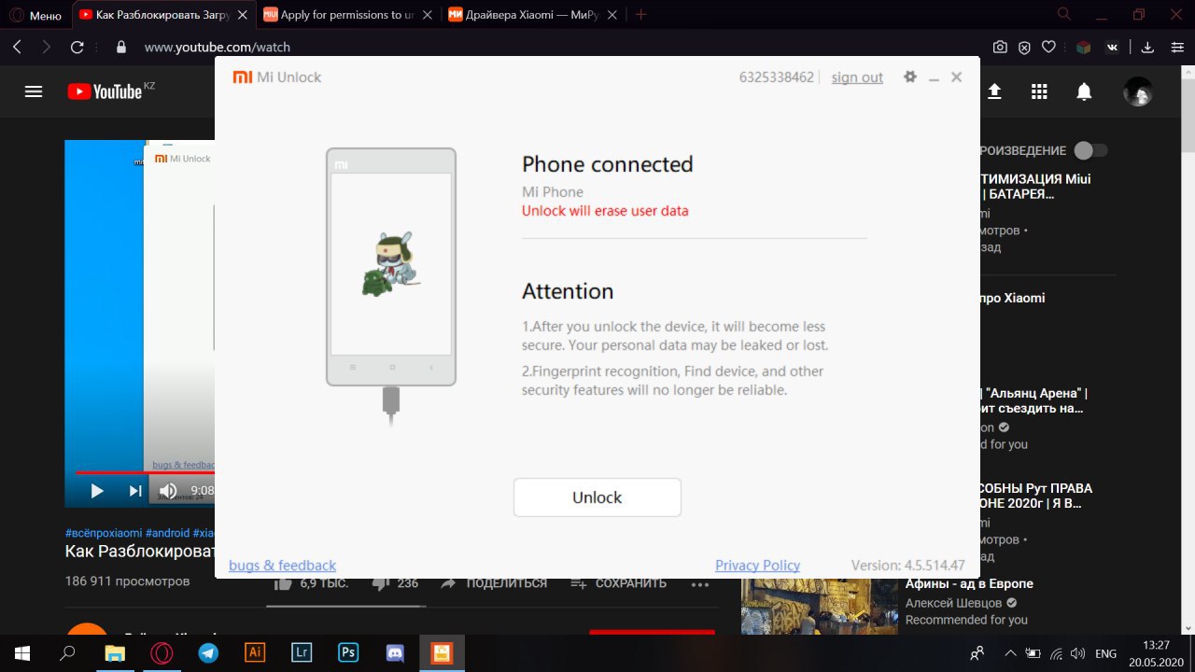Open the video more actions ellipsis
This screenshot has height=672, width=1195.
pyautogui.click(x=700, y=585)
